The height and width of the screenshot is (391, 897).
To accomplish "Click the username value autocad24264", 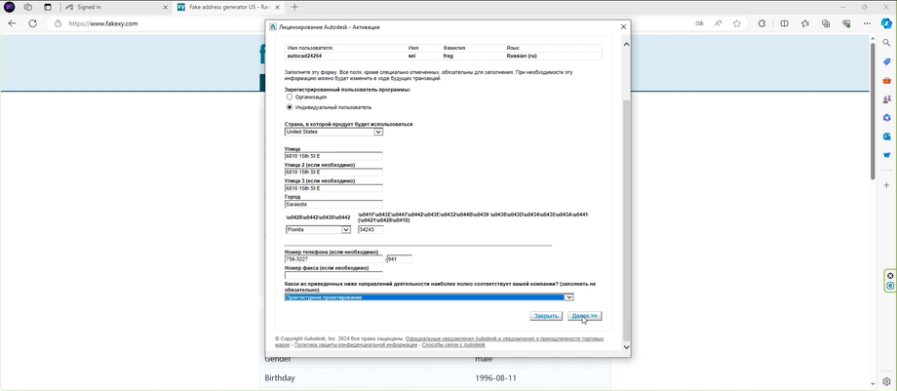I will click(x=304, y=57).
